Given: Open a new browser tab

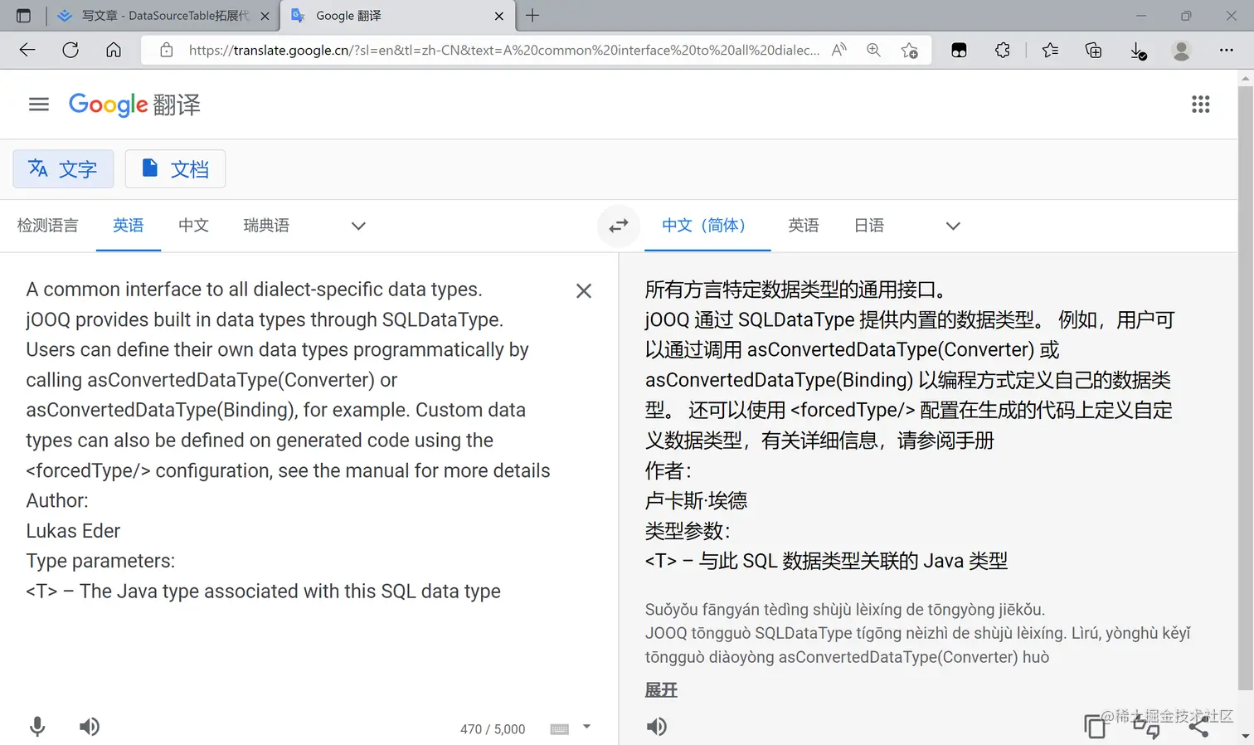Looking at the screenshot, I should [532, 15].
